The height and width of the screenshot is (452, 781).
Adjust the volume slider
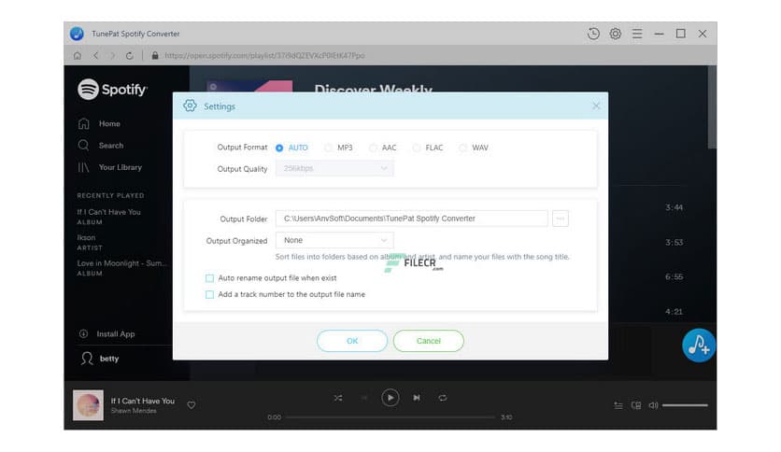pos(685,405)
